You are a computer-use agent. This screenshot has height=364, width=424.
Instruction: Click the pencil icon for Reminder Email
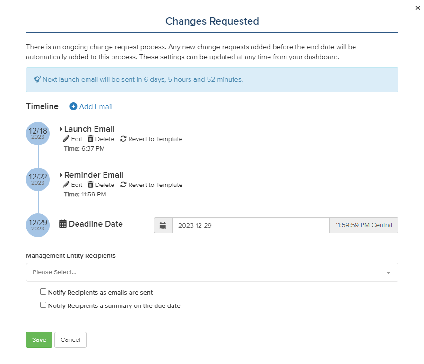click(x=66, y=185)
